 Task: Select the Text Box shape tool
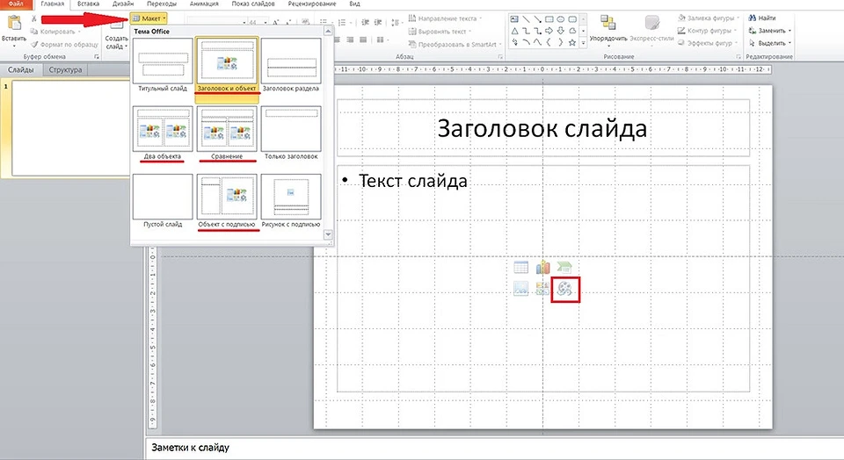514,19
